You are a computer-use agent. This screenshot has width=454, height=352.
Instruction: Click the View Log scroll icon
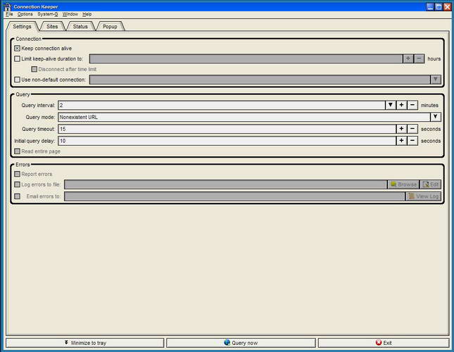412,196
